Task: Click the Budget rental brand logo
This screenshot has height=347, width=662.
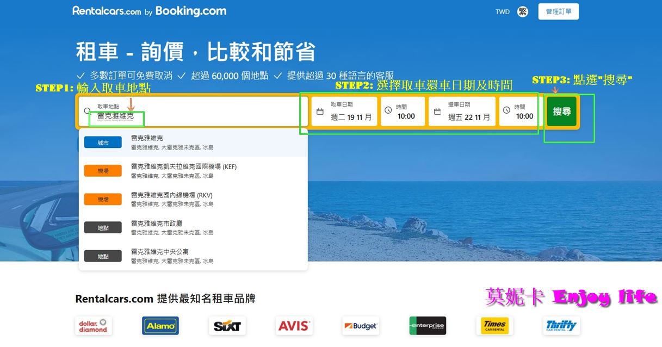Action: click(361, 325)
